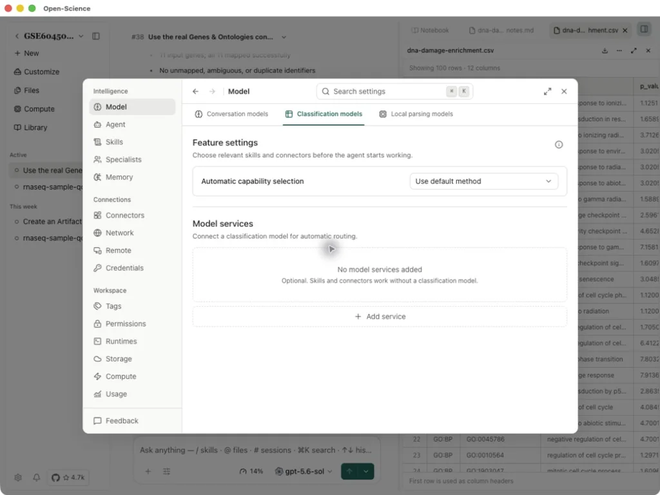The height and width of the screenshot is (495, 660).
Task: Go to Connectors settings
Action: (x=132, y=215)
